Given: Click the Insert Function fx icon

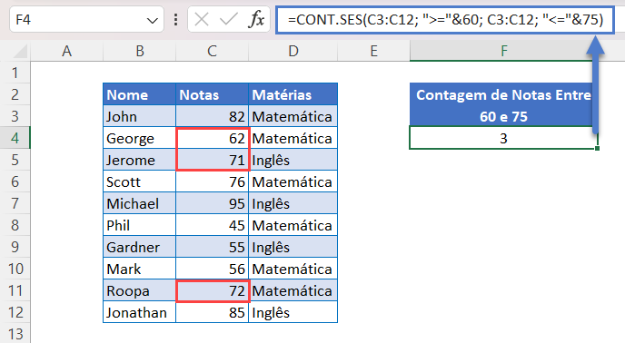Looking at the screenshot, I should [256, 19].
